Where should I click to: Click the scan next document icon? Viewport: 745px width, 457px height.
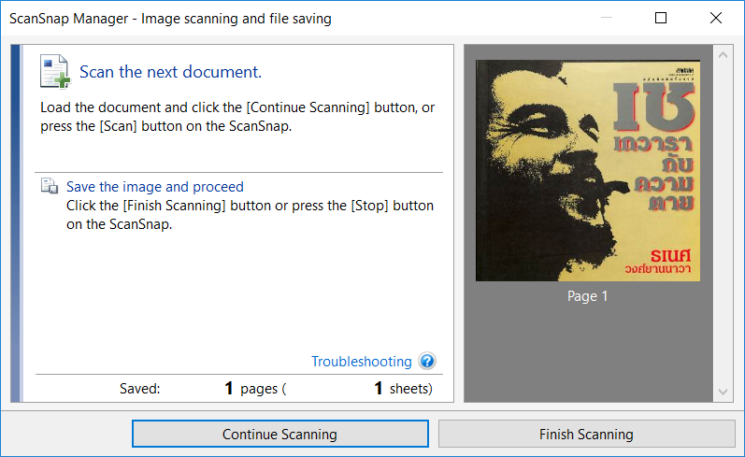point(55,72)
